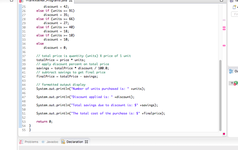Open the Javadoc tab
Viewport: 238px width, 150px height.
tap(52, 142)
